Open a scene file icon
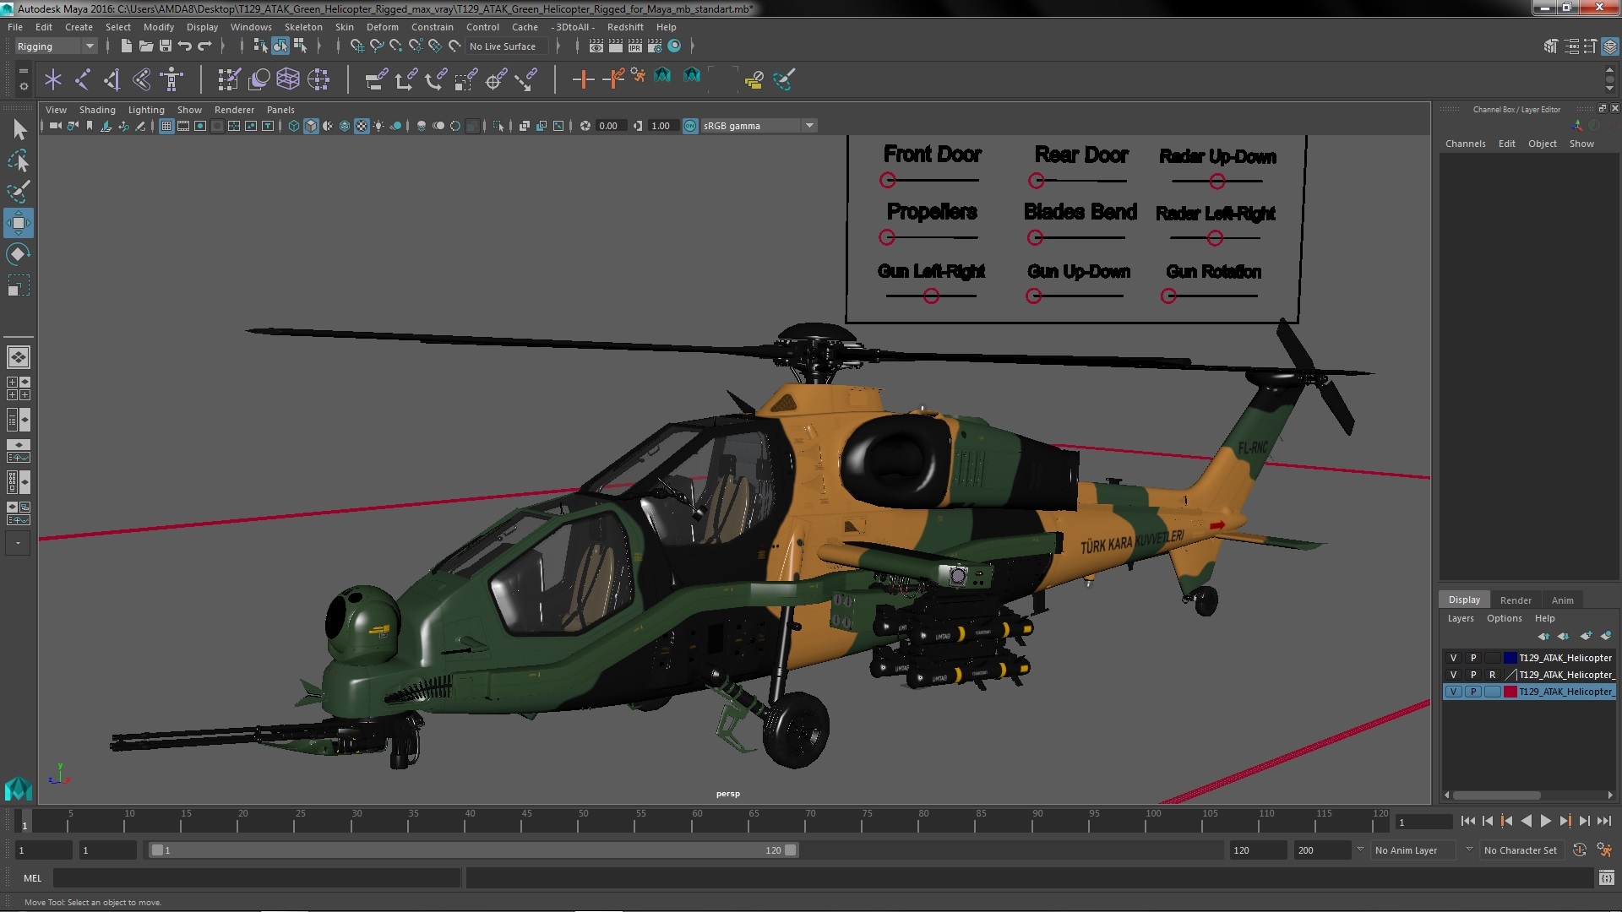 point(145,46)
